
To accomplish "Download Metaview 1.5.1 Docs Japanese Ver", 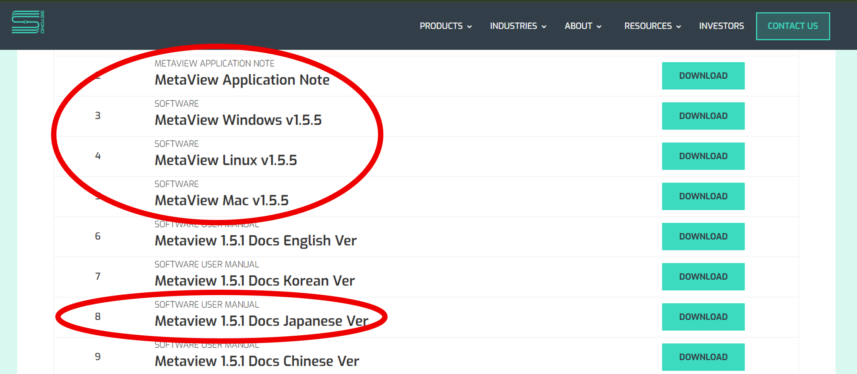I will coord(703,317).
